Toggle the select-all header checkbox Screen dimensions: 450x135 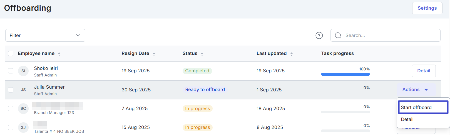(11, 53)
